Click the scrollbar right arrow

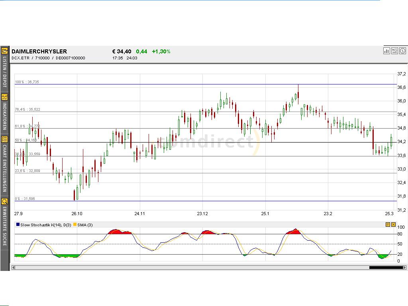click(x=405, y=267)
